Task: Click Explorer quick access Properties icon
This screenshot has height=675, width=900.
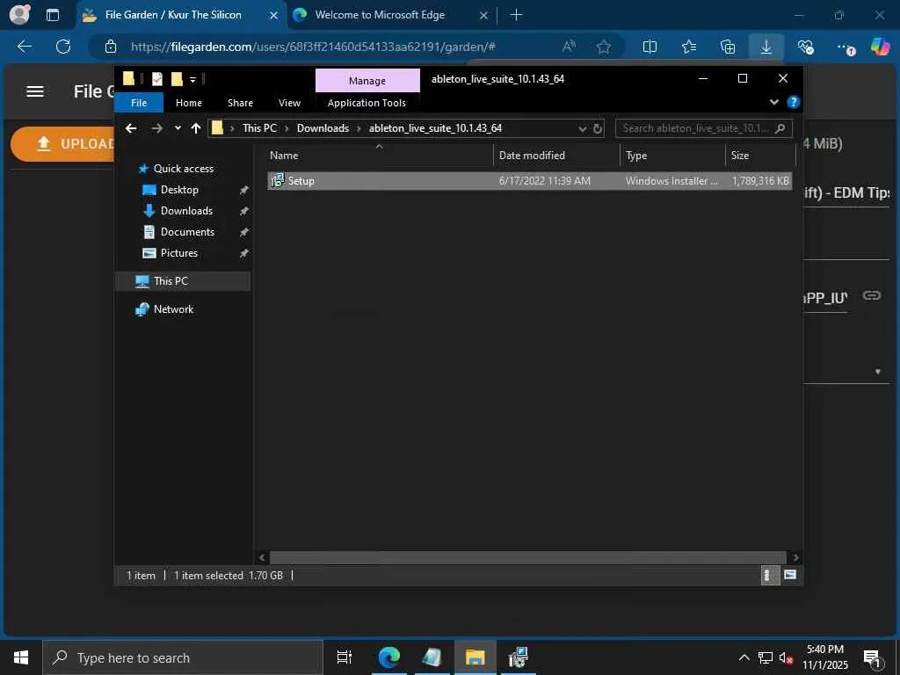Action: point(156,78)
